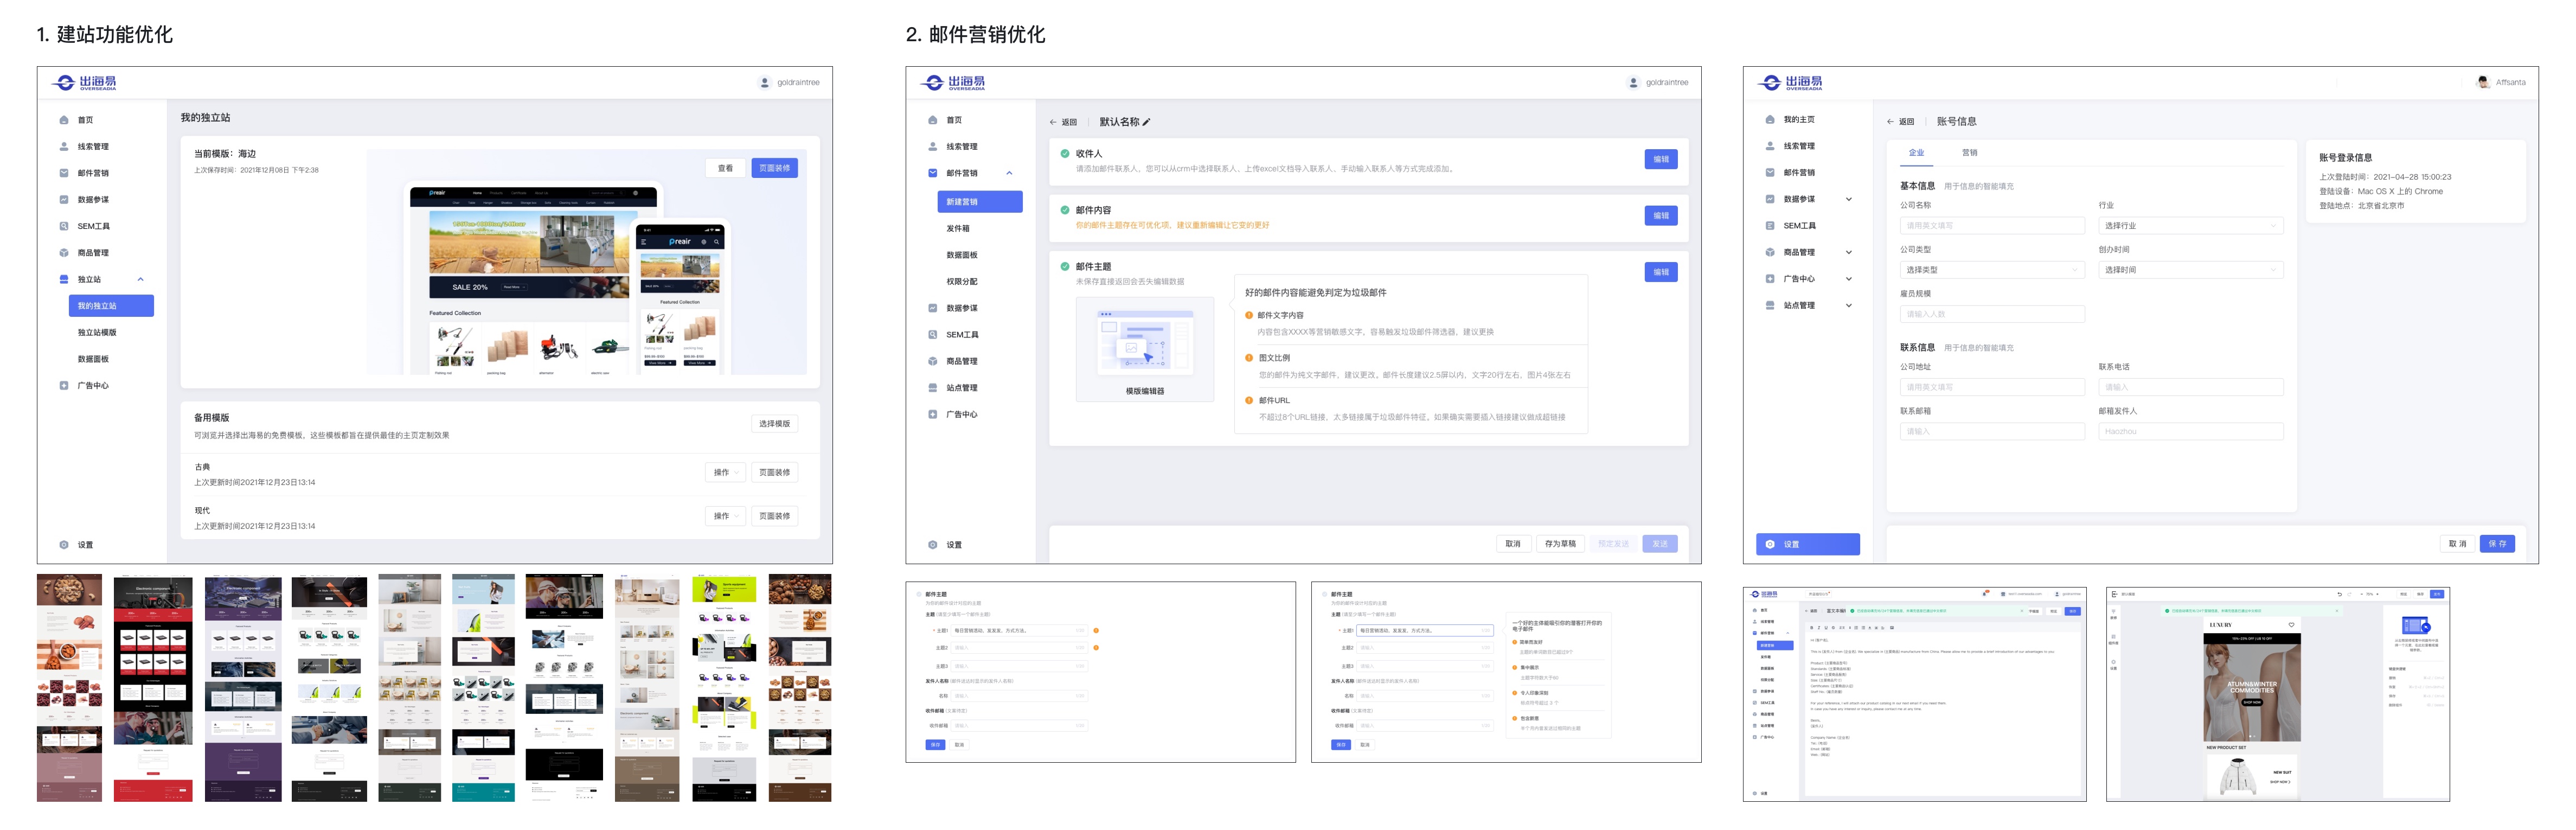Image resolution: width=2576 pixels, height=830 pixels.
Task: Click the gear icon in highlighted 设置
Action: 1769,544
